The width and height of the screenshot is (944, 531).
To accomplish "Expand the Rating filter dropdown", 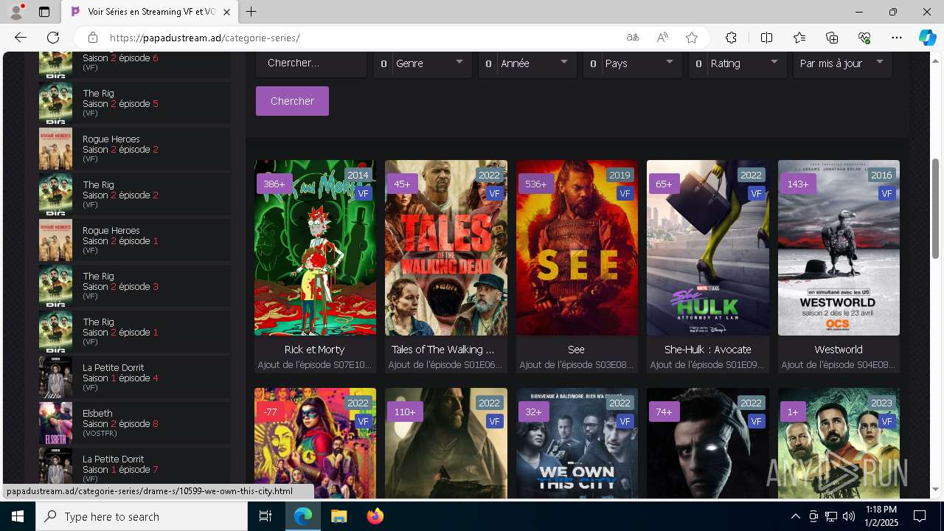I will 737,63.
